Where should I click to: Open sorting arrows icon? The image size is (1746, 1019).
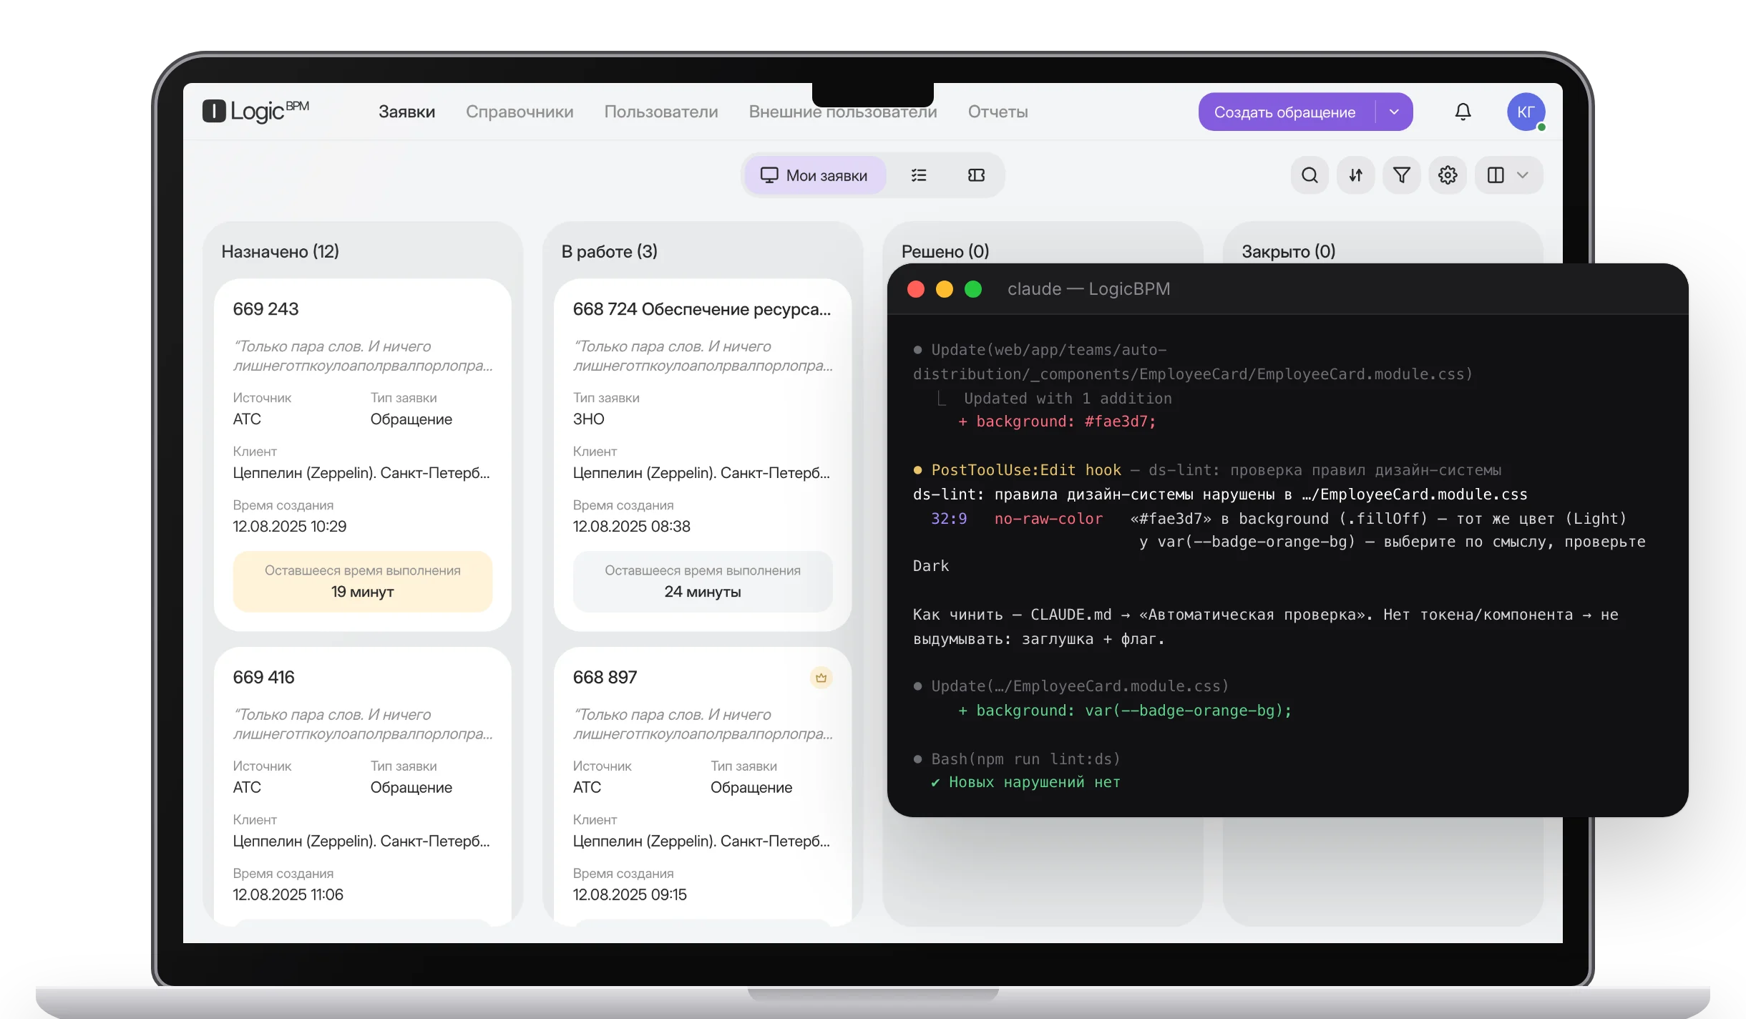click(1355, 175)
